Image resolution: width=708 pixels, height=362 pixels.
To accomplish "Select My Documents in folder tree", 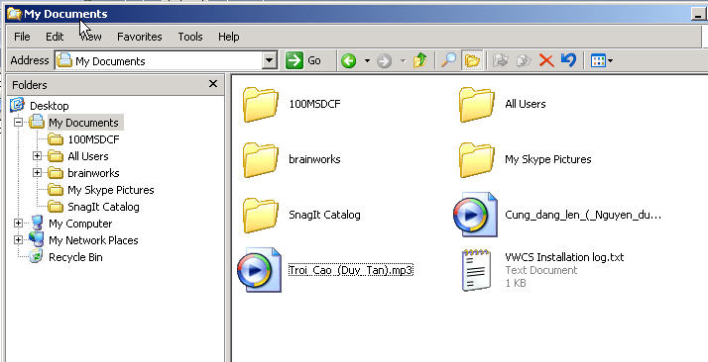I will pyautogui.click(x=83, y=123).
